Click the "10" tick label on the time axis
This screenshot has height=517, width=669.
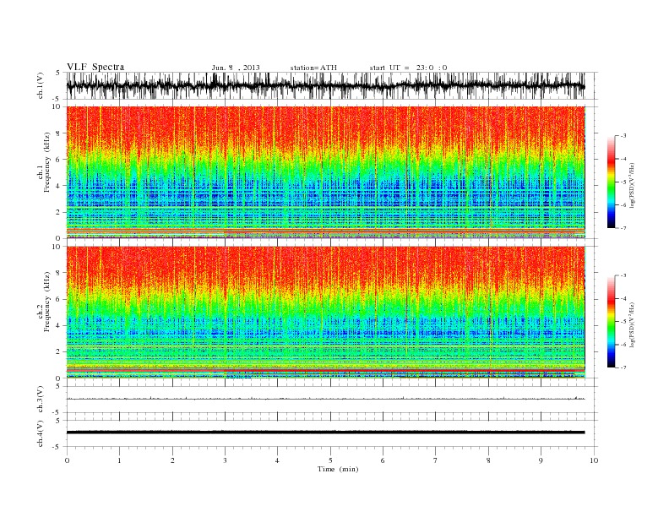[594, 460]
